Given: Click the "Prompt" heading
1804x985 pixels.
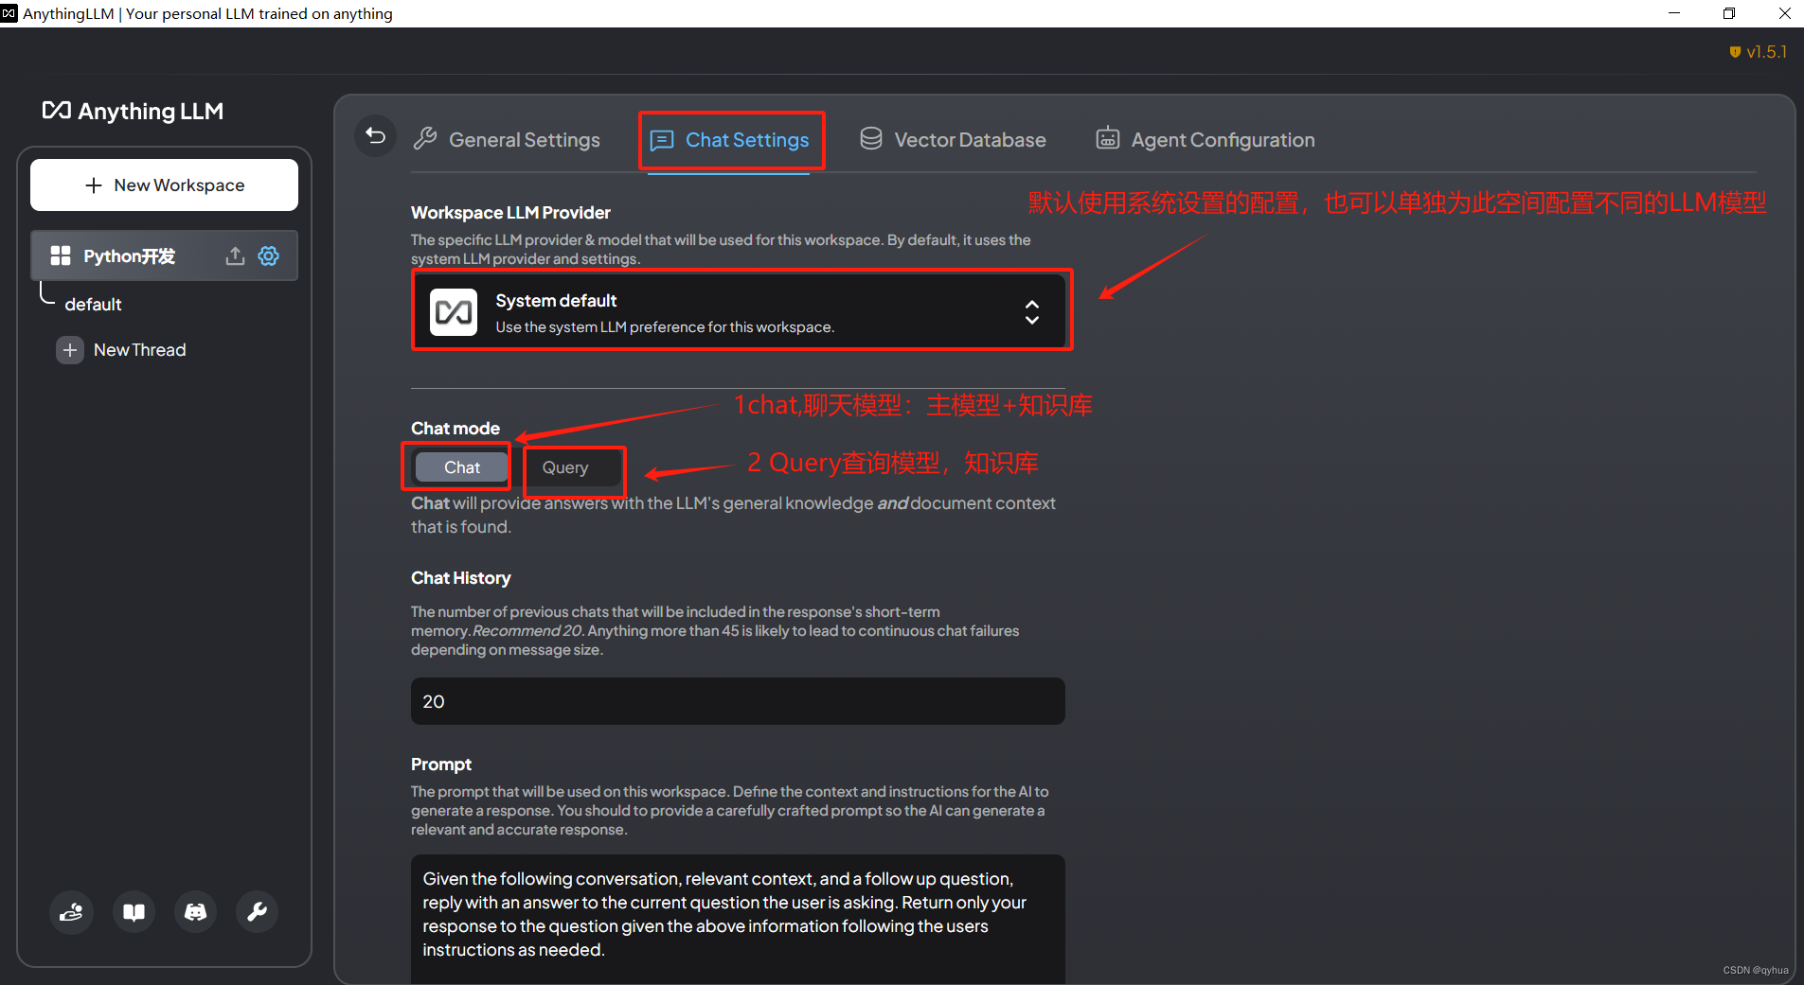Looking at the screenshot, I should click(441, 765).
